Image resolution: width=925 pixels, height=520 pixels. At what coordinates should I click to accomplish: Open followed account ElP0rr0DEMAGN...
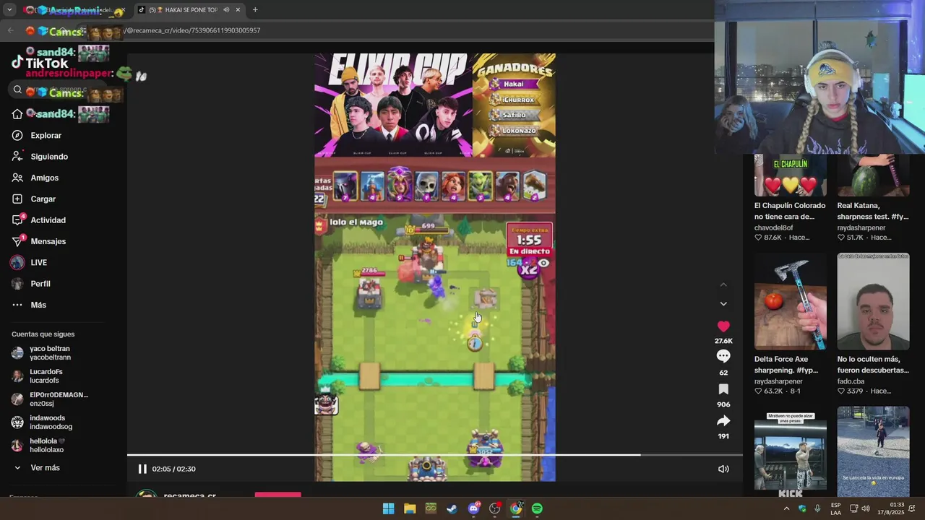coord(49,399)
